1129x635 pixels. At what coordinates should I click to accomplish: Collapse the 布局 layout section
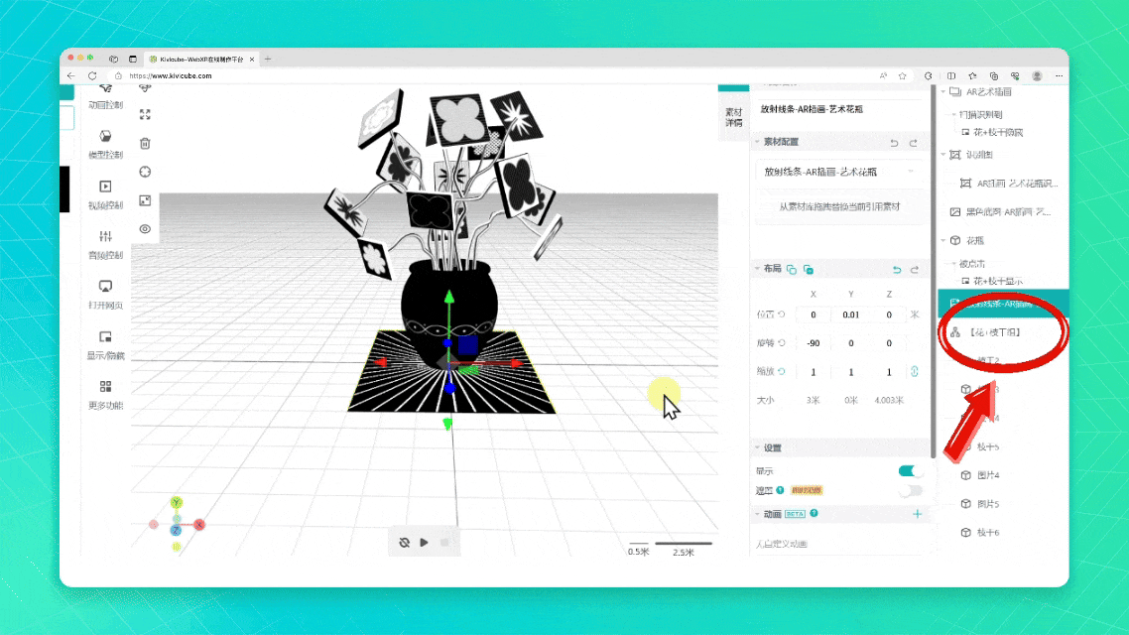[758, 269]
